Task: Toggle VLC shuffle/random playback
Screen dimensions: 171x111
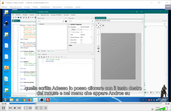Action: (46, 108)
